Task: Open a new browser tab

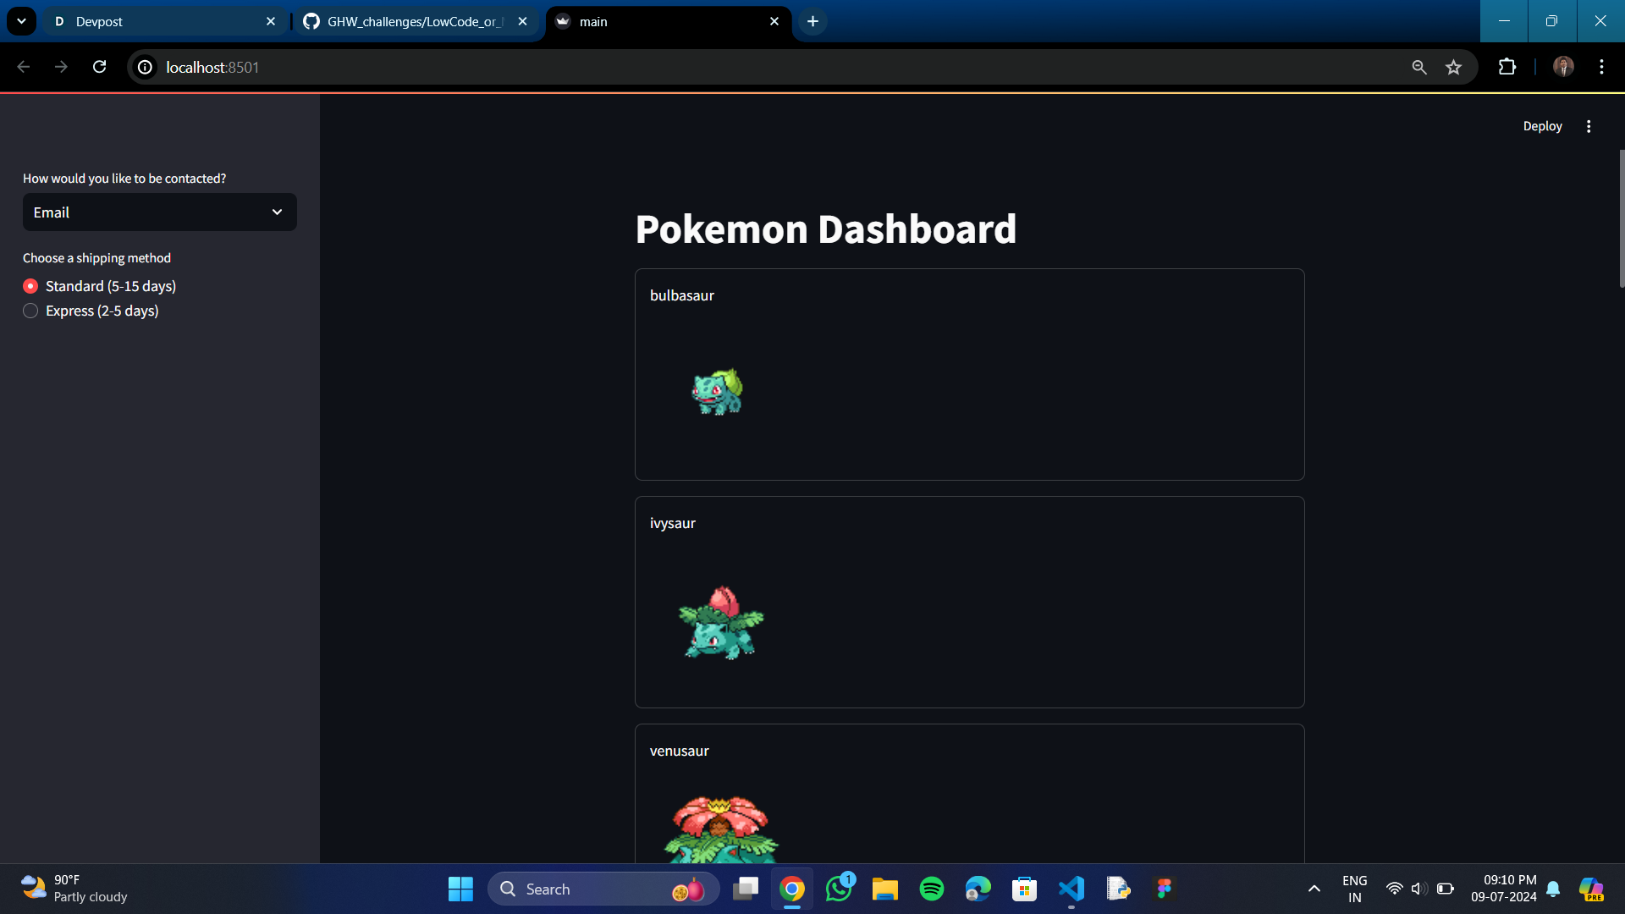Action: point(812,21)
